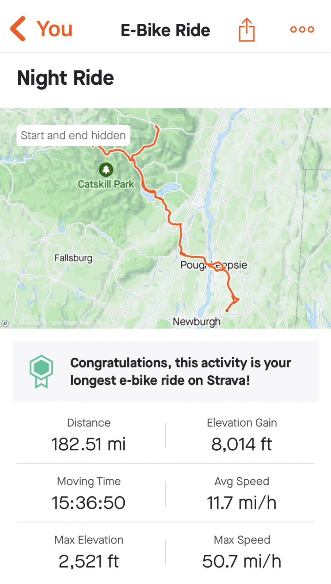Tap the Poughkeepsie label on map
Screen dimensions: 331x584
point(213,265)
